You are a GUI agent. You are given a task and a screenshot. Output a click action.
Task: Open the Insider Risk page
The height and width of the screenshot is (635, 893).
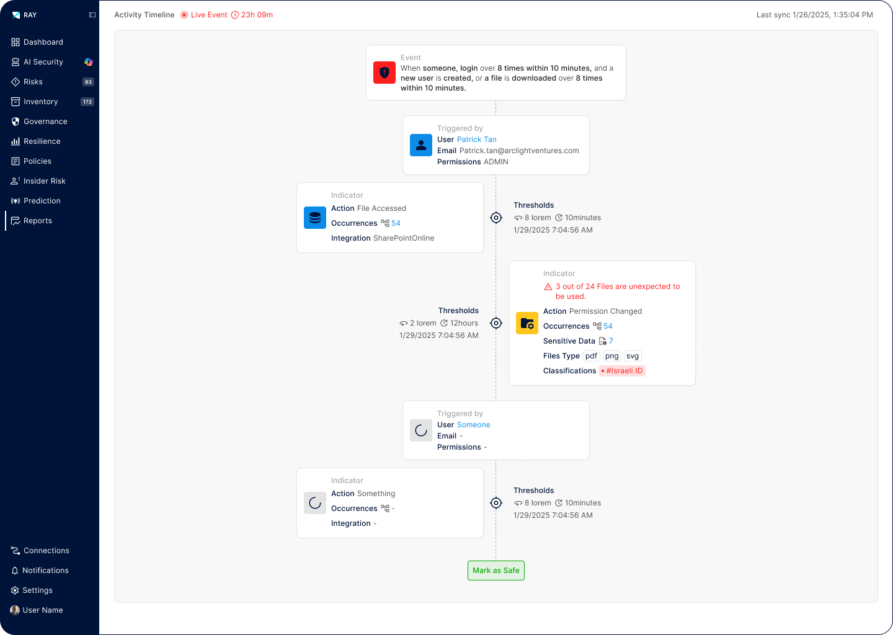pos(45,181)
